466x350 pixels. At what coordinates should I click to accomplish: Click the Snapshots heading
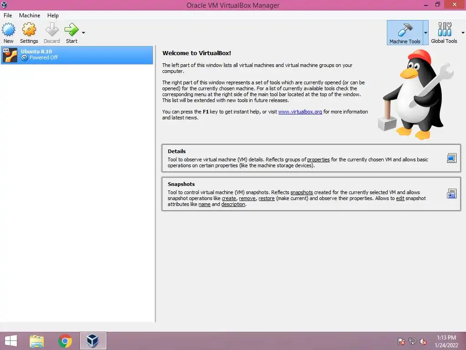pyautogui.click(x=181, y=184)
